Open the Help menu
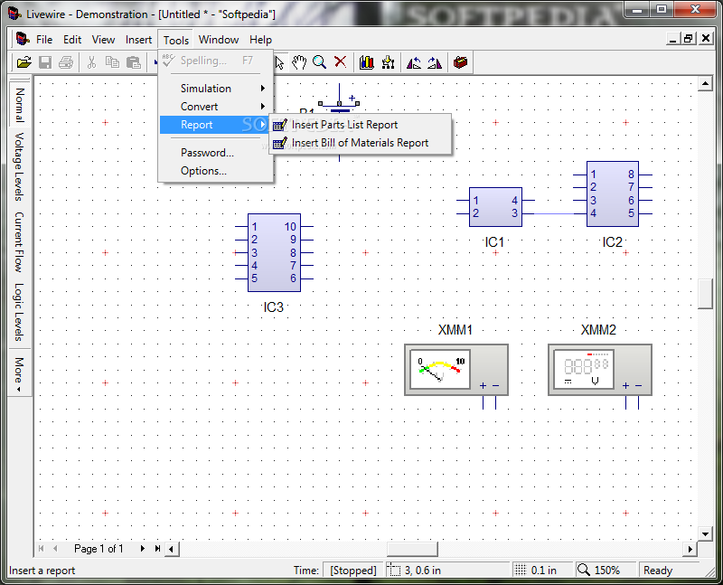This screenshot has height=585, width=723. [260, 40]
